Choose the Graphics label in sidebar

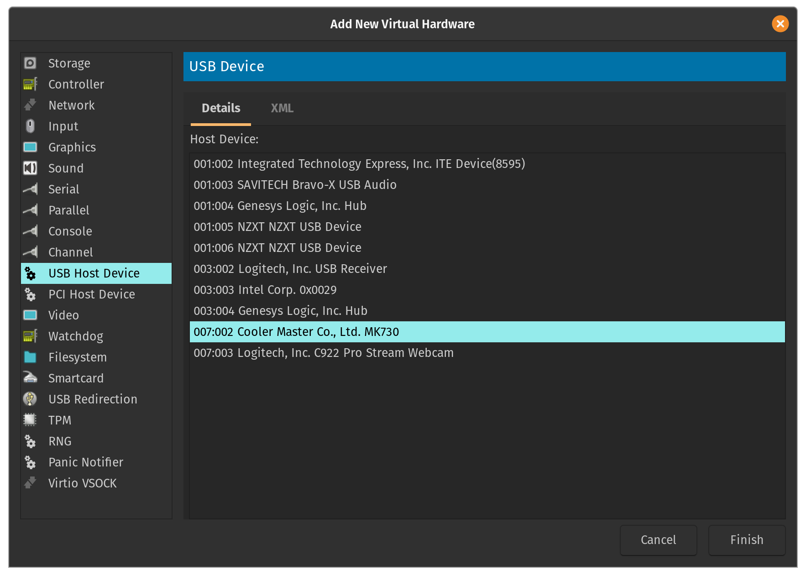point(72,147)
